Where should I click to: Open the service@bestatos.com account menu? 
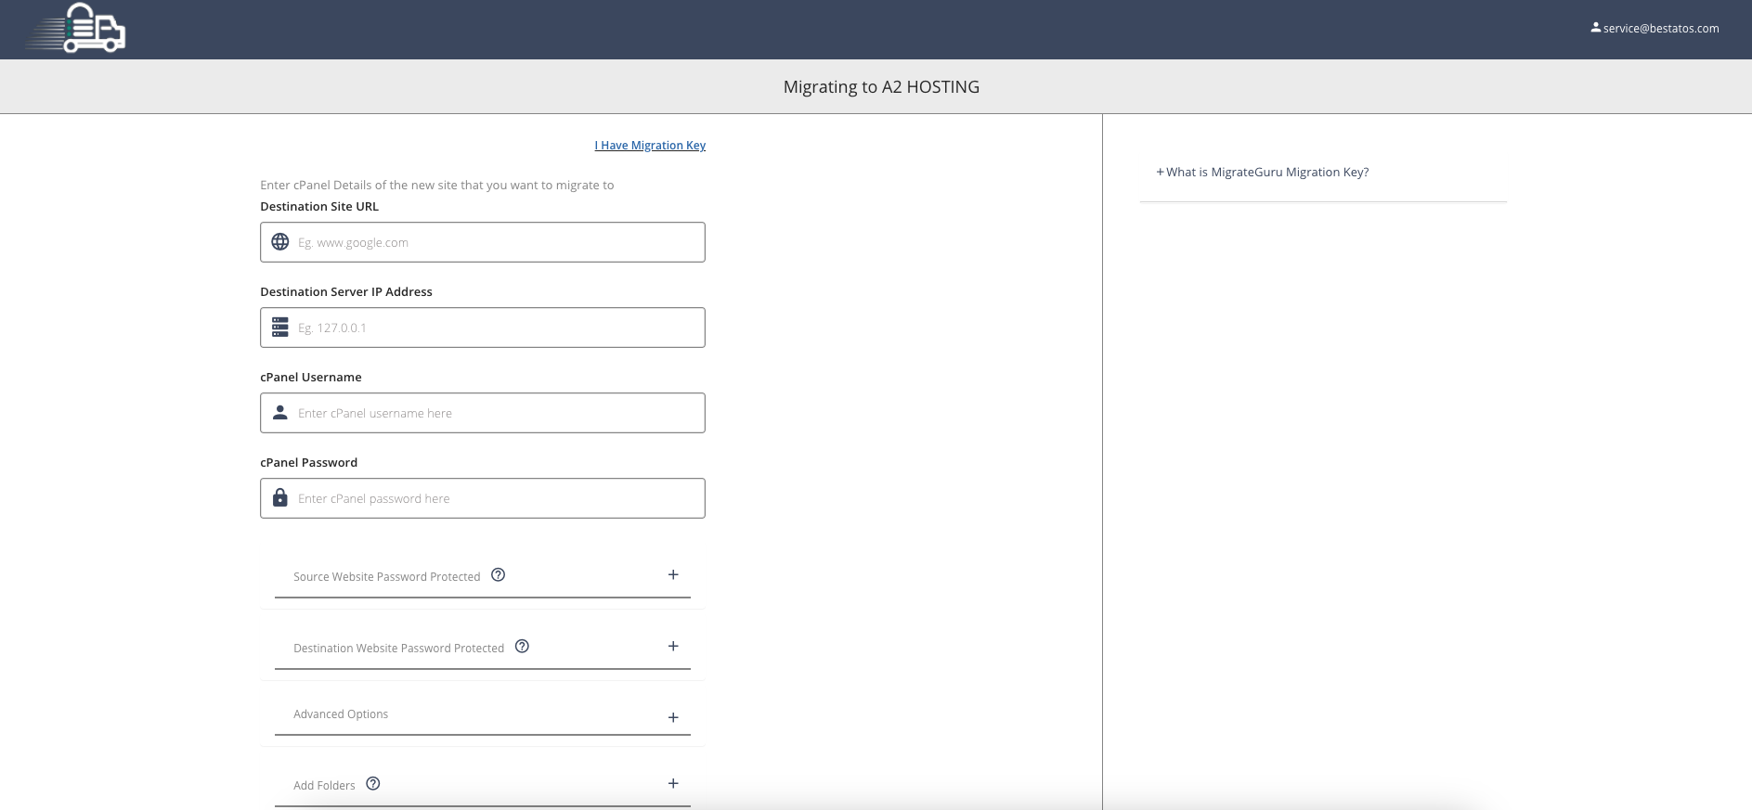(x=1655, y=29)
